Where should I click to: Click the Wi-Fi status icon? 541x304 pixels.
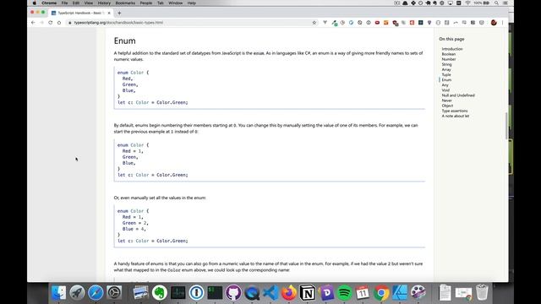[x=467, y=3]
